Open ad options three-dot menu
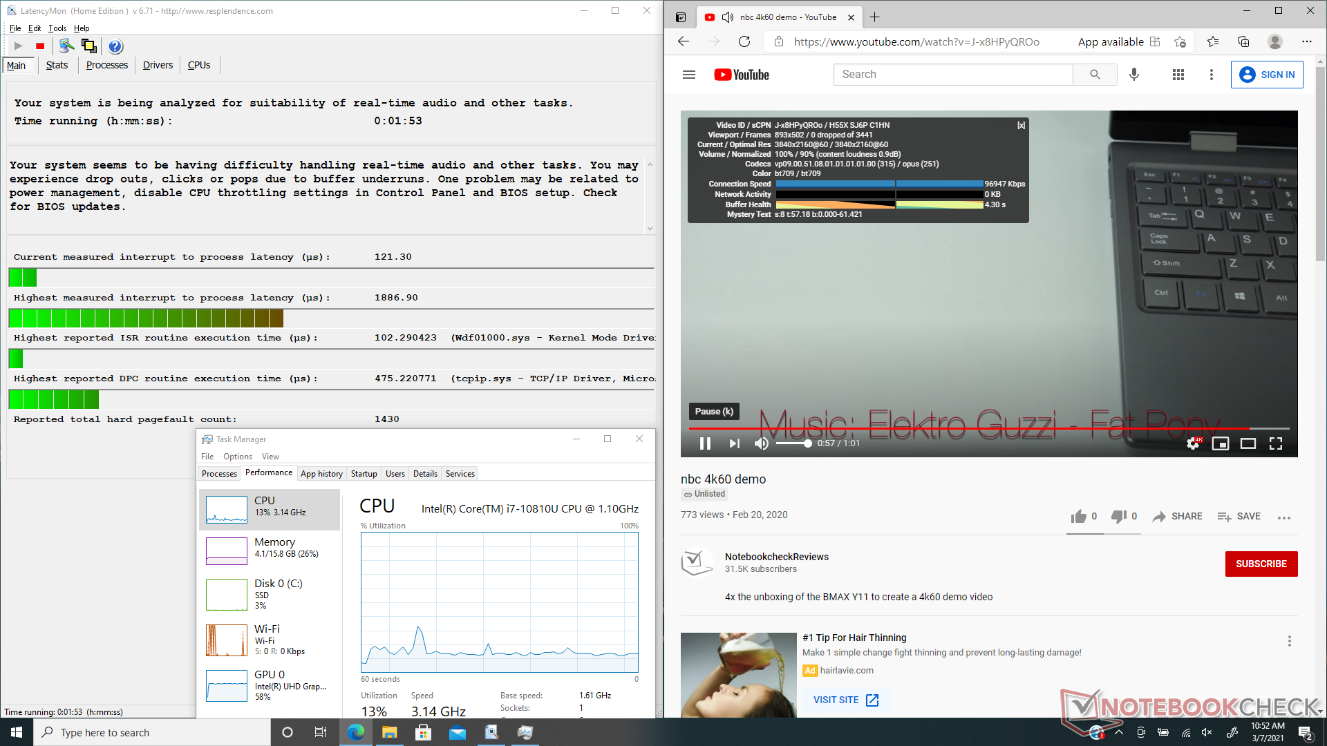Viewport: 1327px width, 746px height. [1290, 641]
